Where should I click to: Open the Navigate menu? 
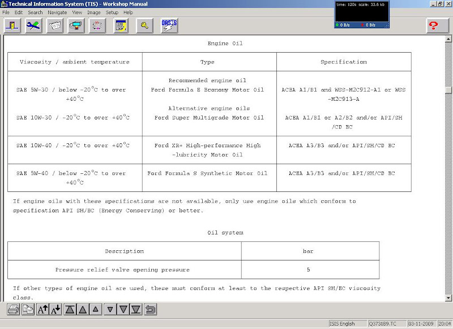coord(57,12)
